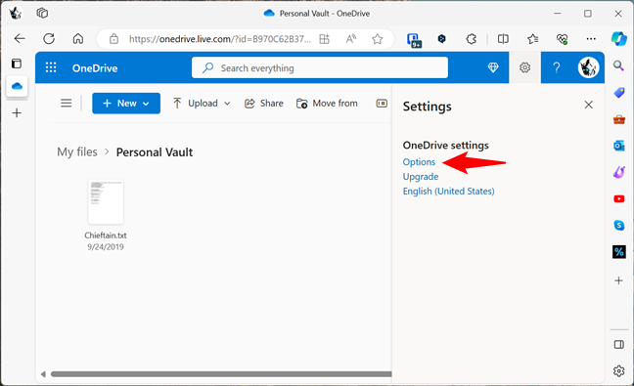
Task: Click the horizontal scrollbar
Action: (221, 374)
